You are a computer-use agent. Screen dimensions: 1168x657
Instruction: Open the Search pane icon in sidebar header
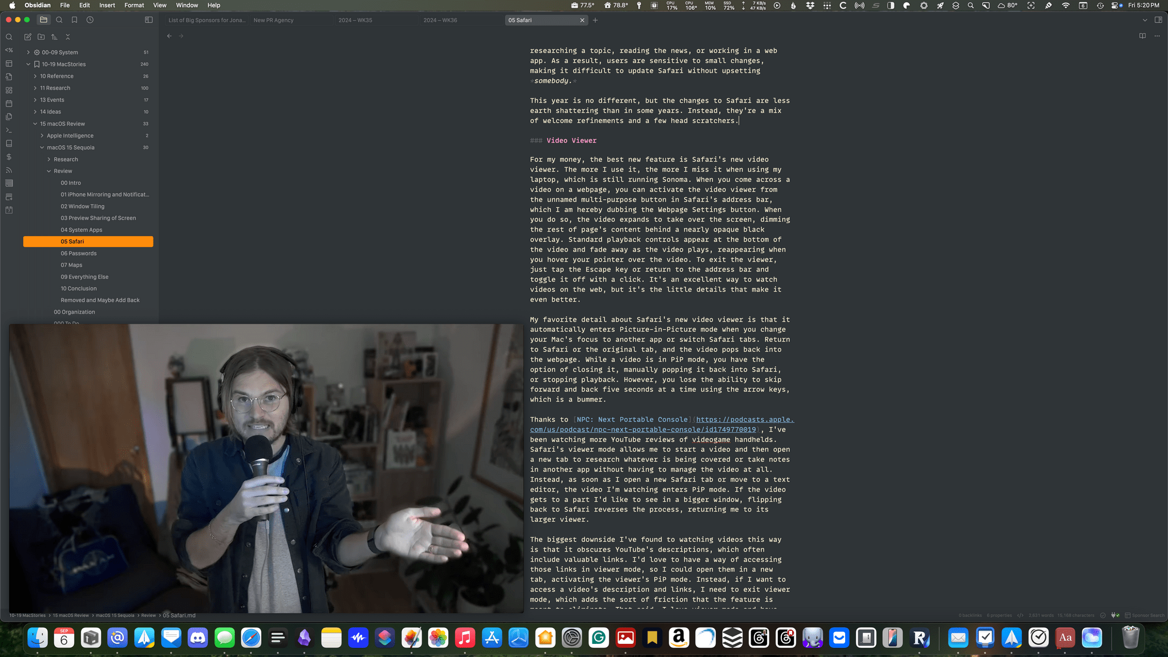(x=59, y=20)
